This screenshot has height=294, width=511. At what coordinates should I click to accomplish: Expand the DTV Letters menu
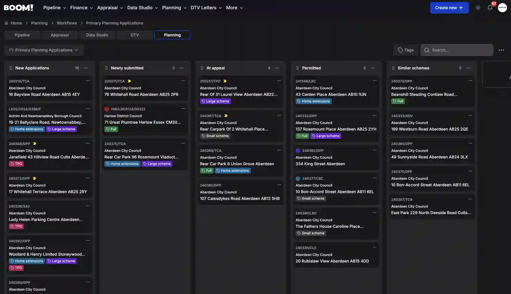click(x=206, y=7)
